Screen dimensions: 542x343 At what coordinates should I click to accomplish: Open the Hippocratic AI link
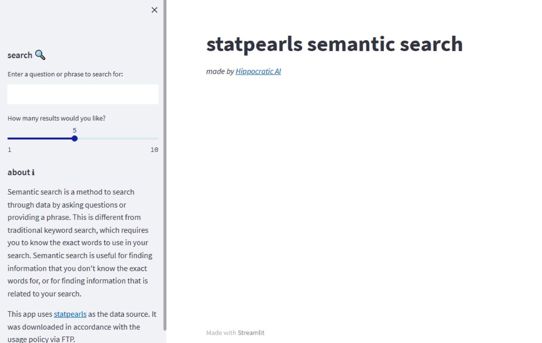pyautogui.click(x=258, y=71)
